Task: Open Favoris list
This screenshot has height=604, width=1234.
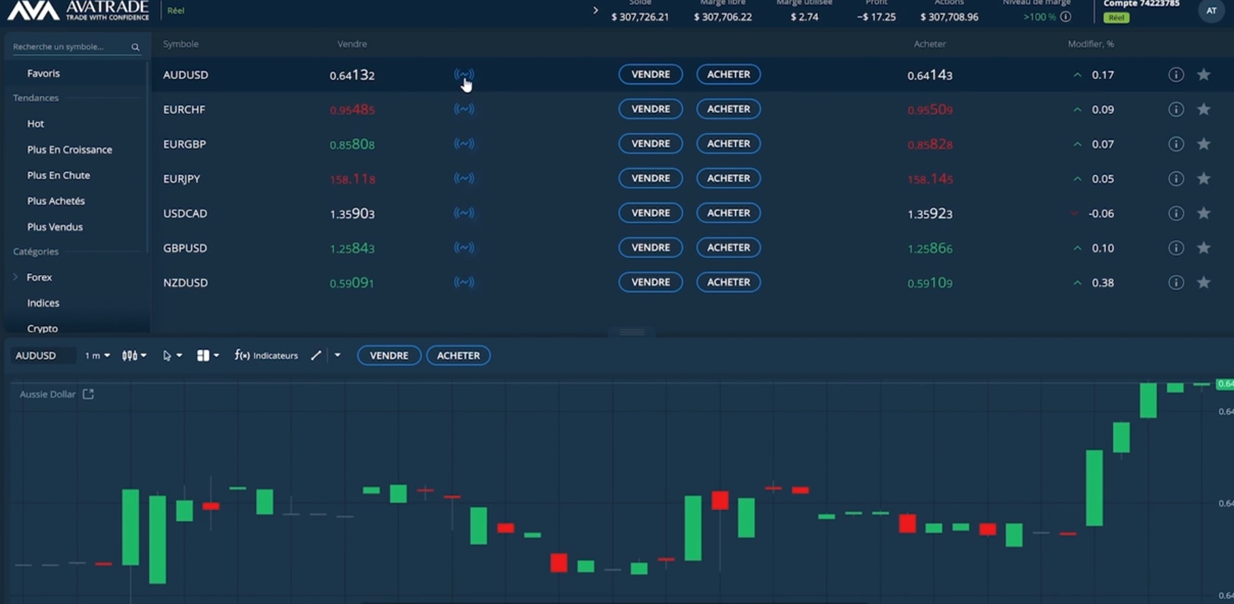Action: point(44,73)
